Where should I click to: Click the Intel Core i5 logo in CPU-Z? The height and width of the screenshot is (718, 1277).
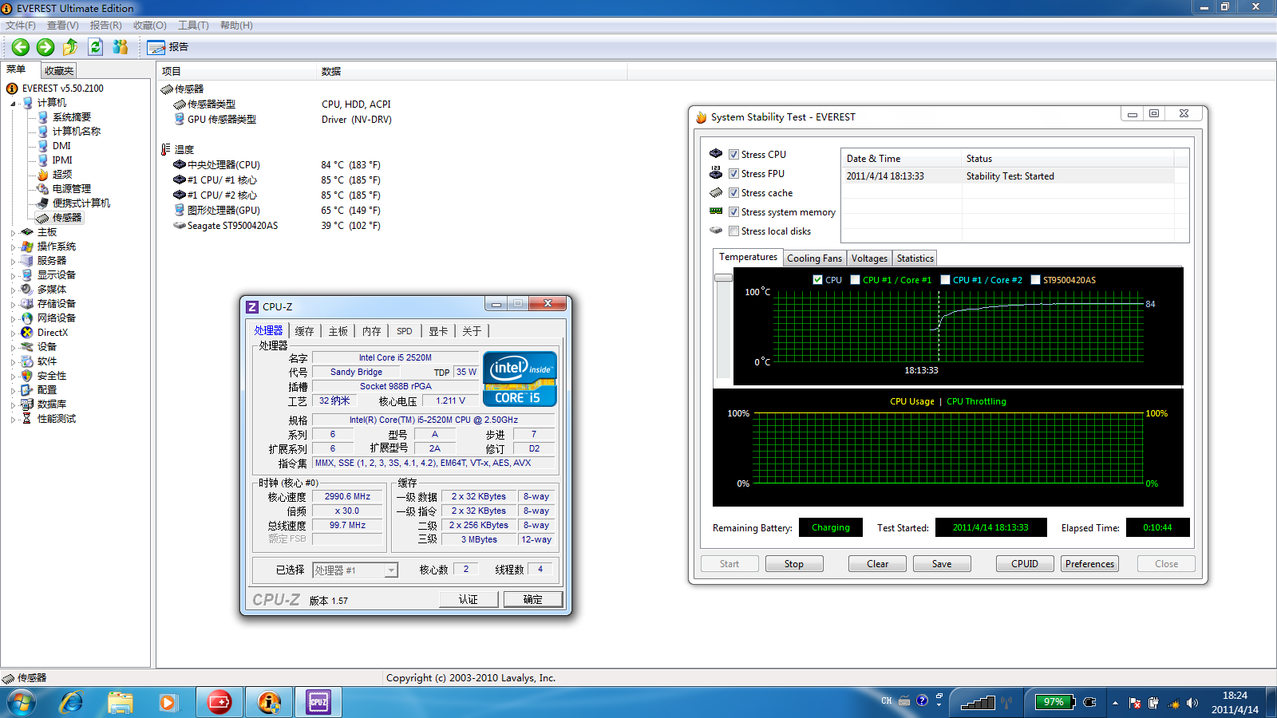point(520,379)
